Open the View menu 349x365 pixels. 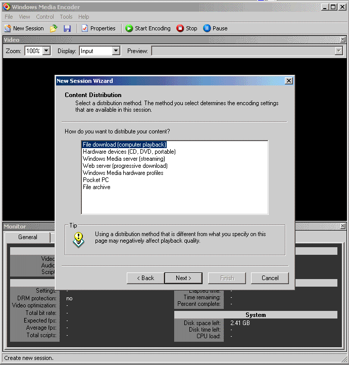pyautogui.click(x=24, y=17)
